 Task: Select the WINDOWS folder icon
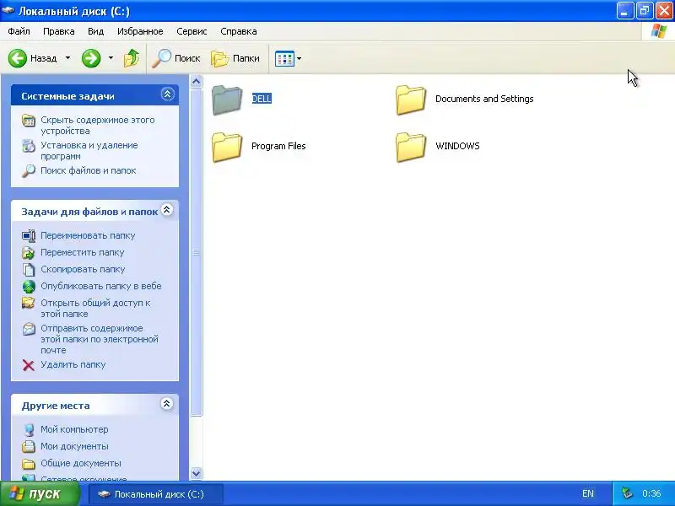click(411, 147)
